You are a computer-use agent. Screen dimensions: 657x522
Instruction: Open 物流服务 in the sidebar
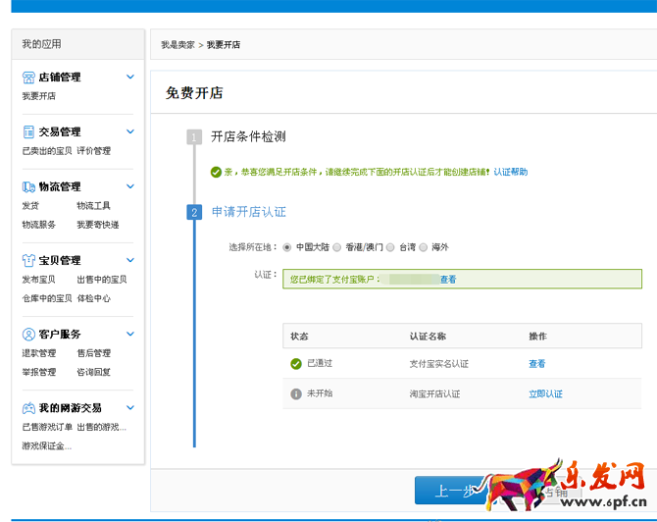tap(39, 225)
